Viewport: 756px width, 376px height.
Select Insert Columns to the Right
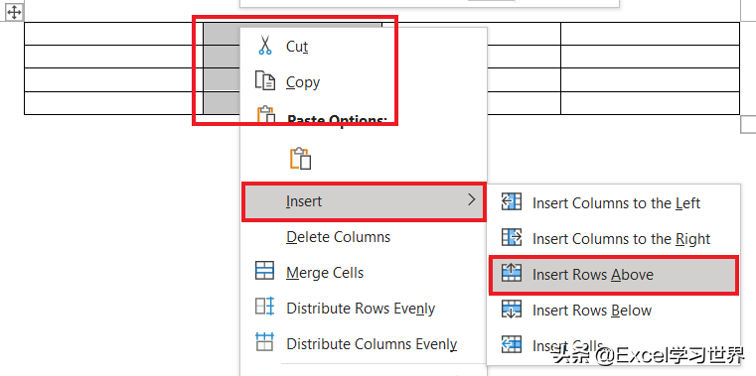pyautogui.click(x=613, y=238)
